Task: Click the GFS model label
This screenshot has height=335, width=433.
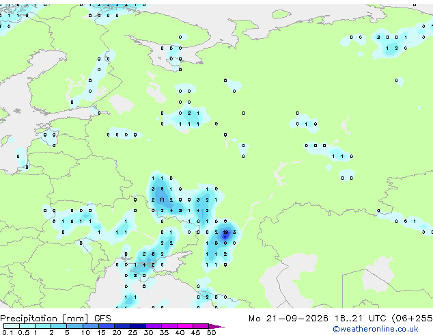Action: point(102,319)
